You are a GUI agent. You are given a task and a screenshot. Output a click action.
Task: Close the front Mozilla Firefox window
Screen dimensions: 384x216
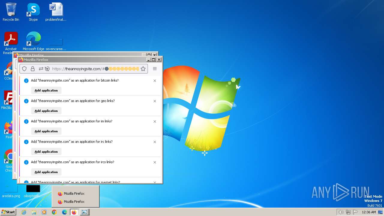coord(159,60)
